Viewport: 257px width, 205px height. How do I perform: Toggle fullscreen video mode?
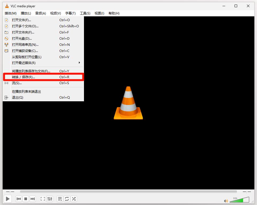(43, 199)
